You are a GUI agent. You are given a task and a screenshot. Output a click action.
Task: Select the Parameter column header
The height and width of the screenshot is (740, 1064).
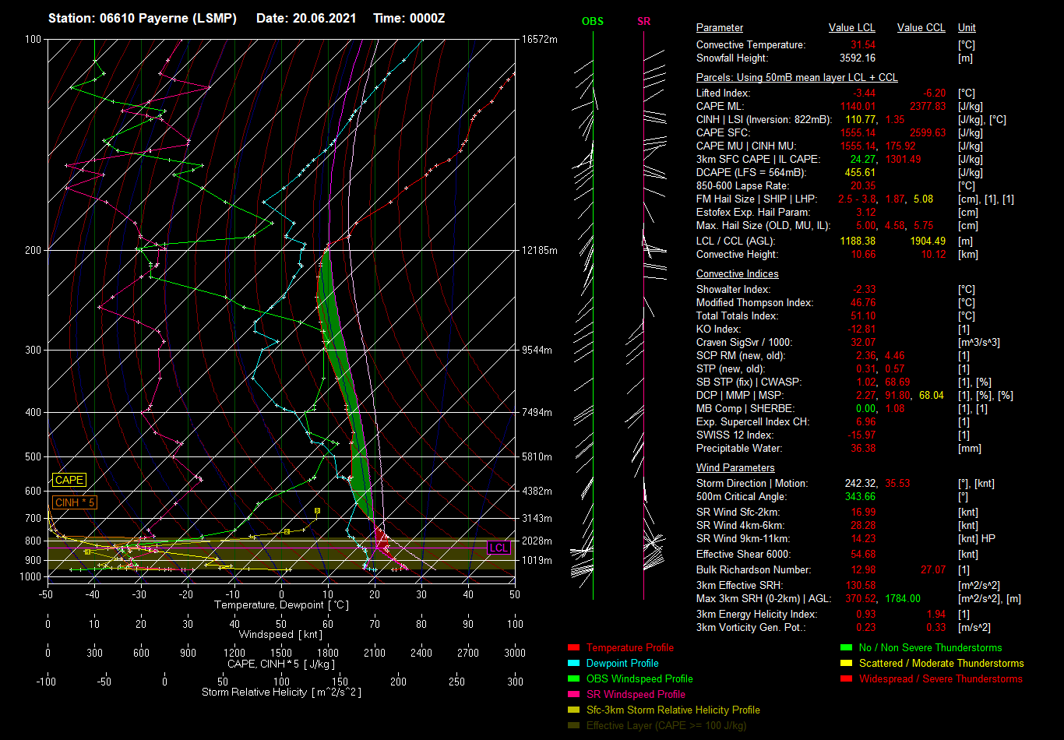pos(719,28)
